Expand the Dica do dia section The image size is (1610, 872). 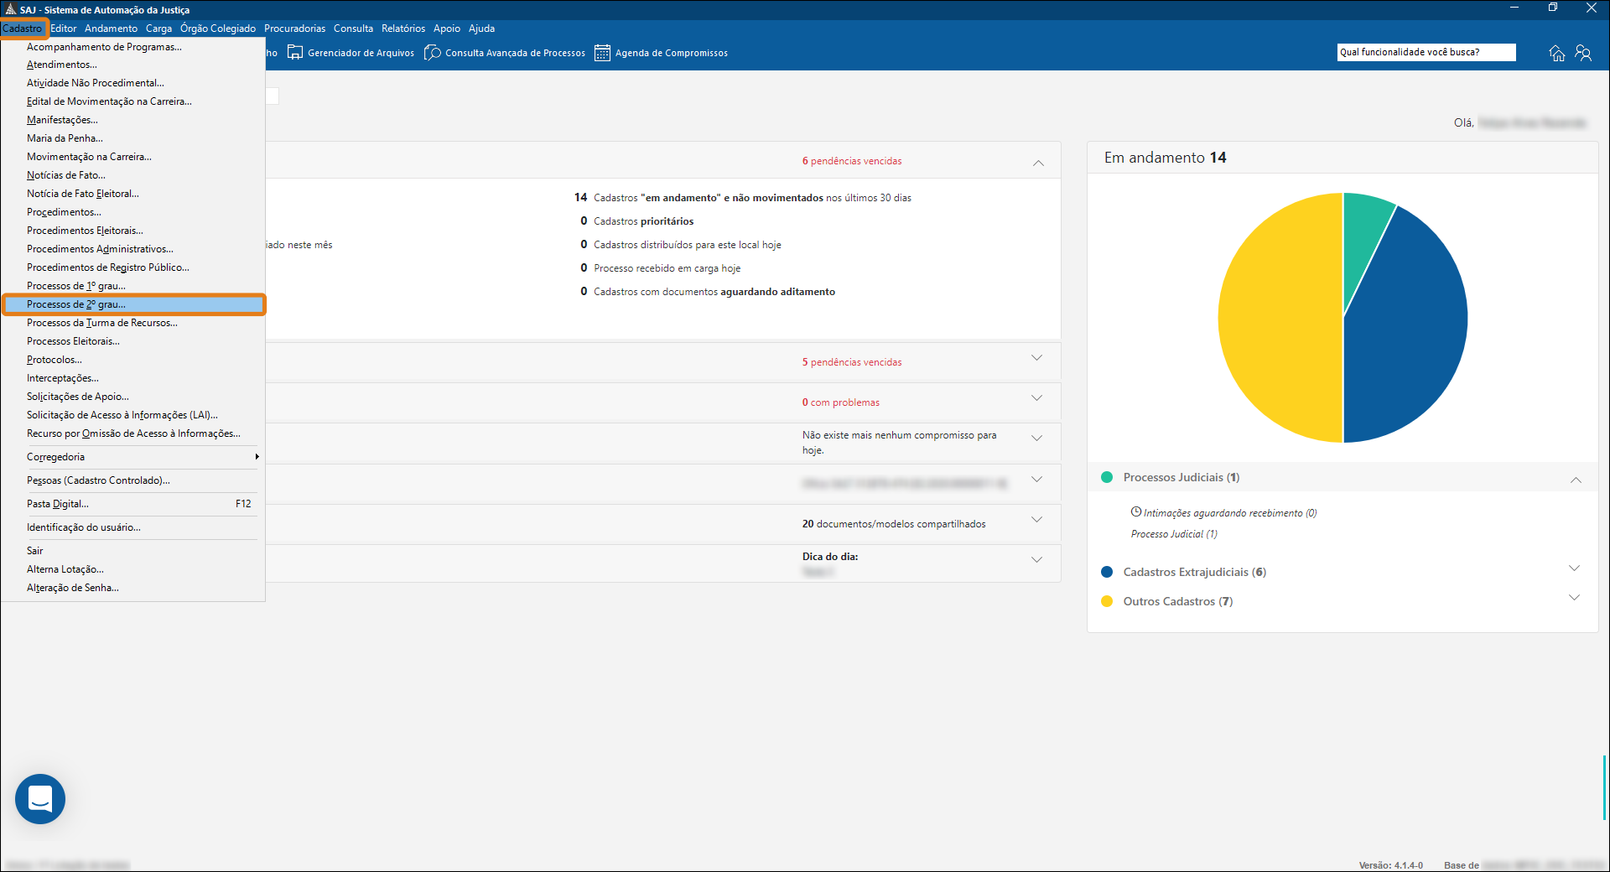1037,560
